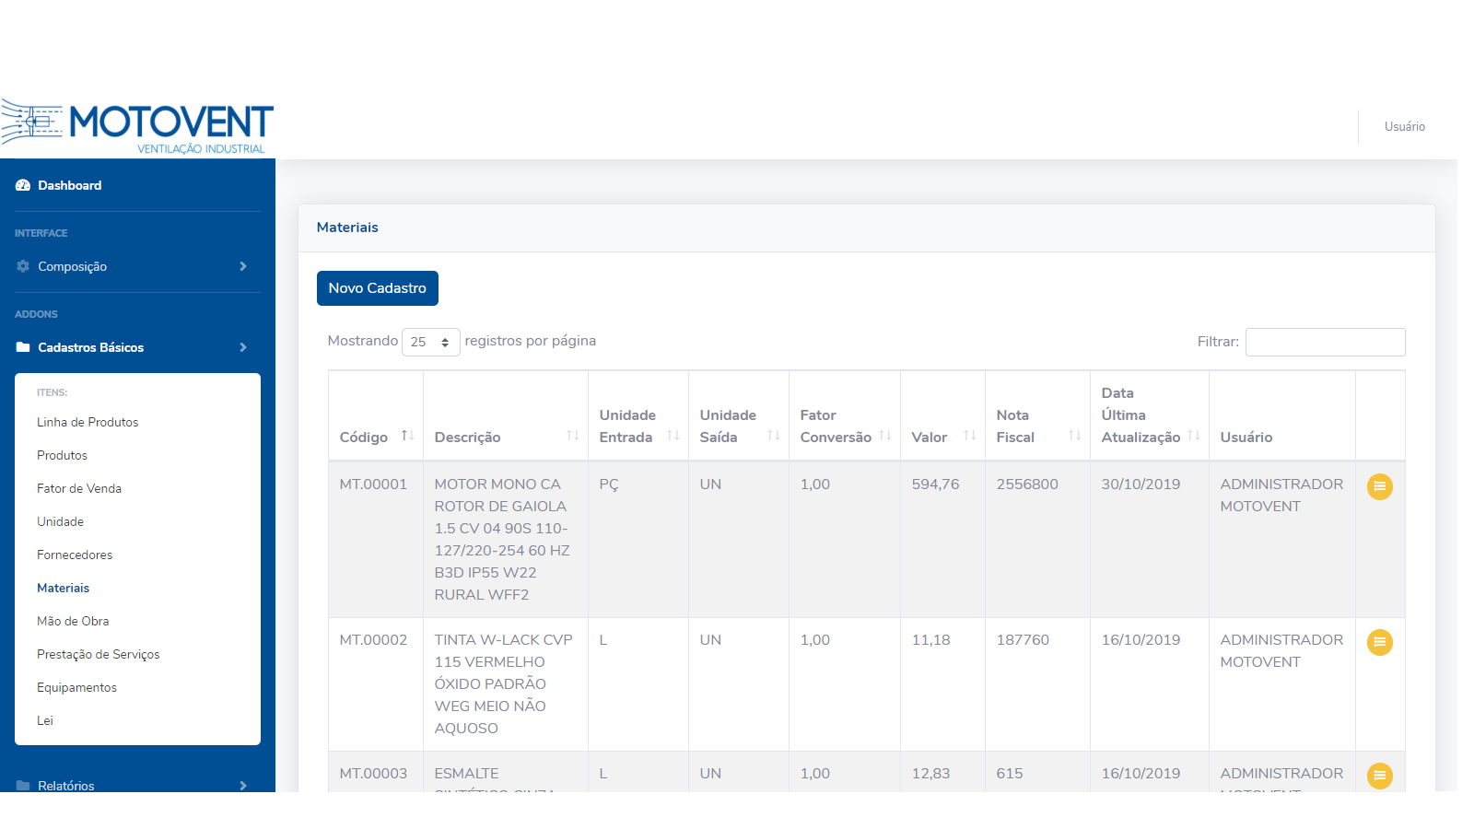1474x829 pixels.
Task: Sort by Data Última Atualização column
Action: (x=1193, y=437)
